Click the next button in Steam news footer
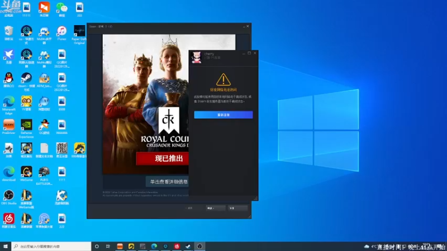Image resolution: width=447 pixels, height=251 pixels. [216, 208]
